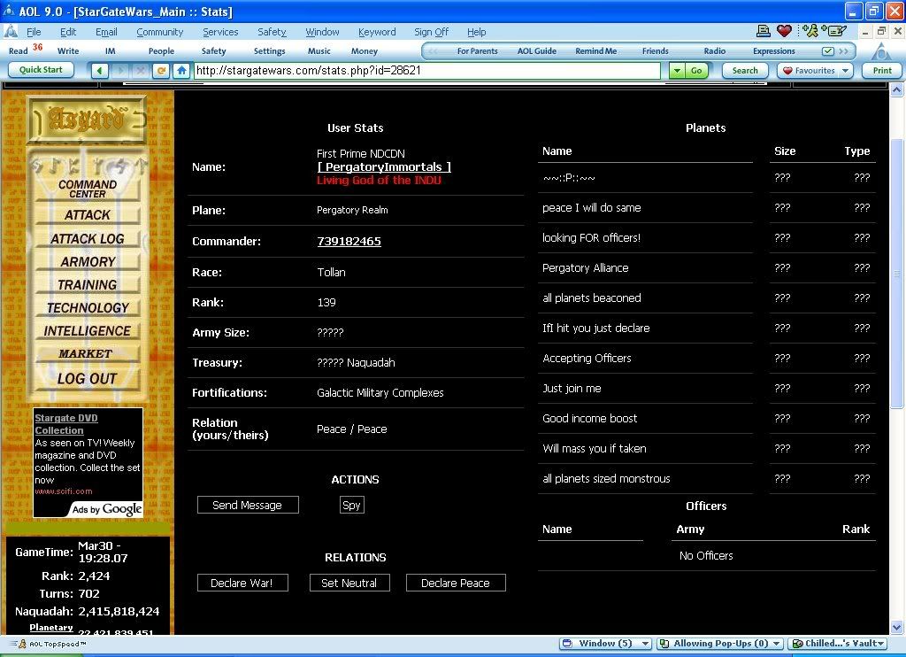Open the Community menu
Image resolution: width=906 pixels, height=657 pixels.
coord(159,32)
